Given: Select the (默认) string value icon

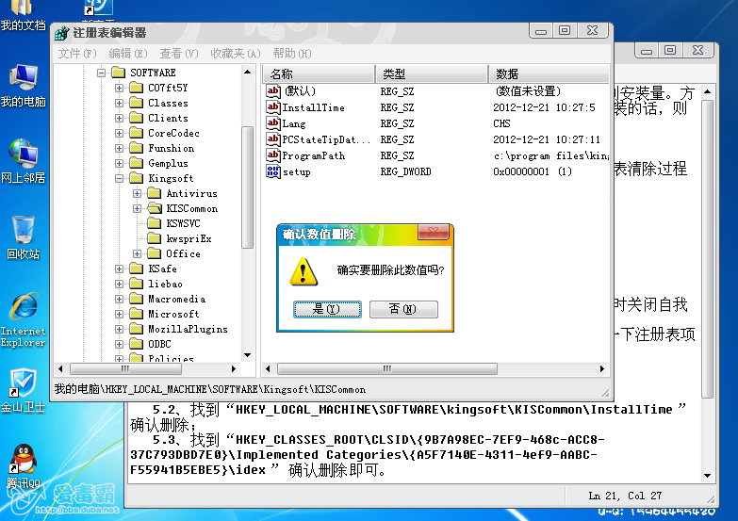Looking at the screenshot, I should click(x=273, y=90).
